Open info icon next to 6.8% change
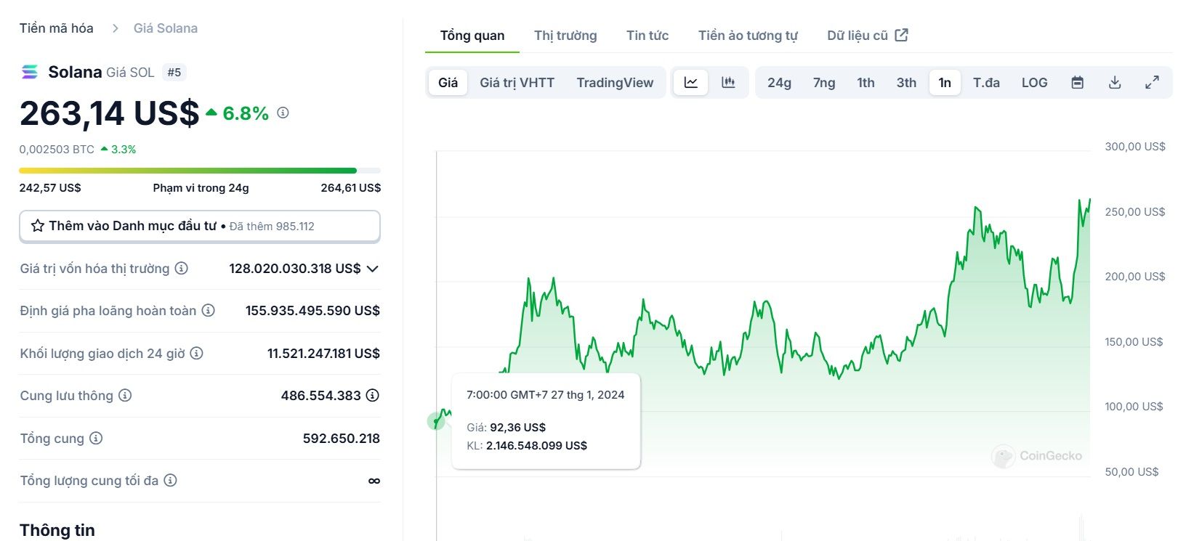 point(283,113)
